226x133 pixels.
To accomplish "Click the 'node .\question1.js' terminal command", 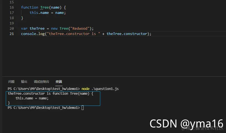I will tap(100, 89).
